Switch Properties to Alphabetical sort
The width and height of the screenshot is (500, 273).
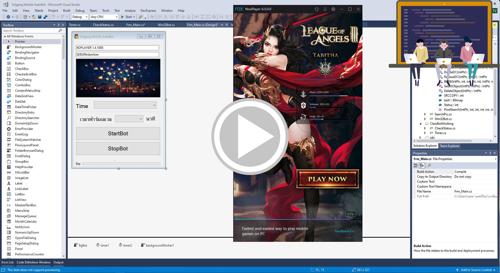point(422,166)
